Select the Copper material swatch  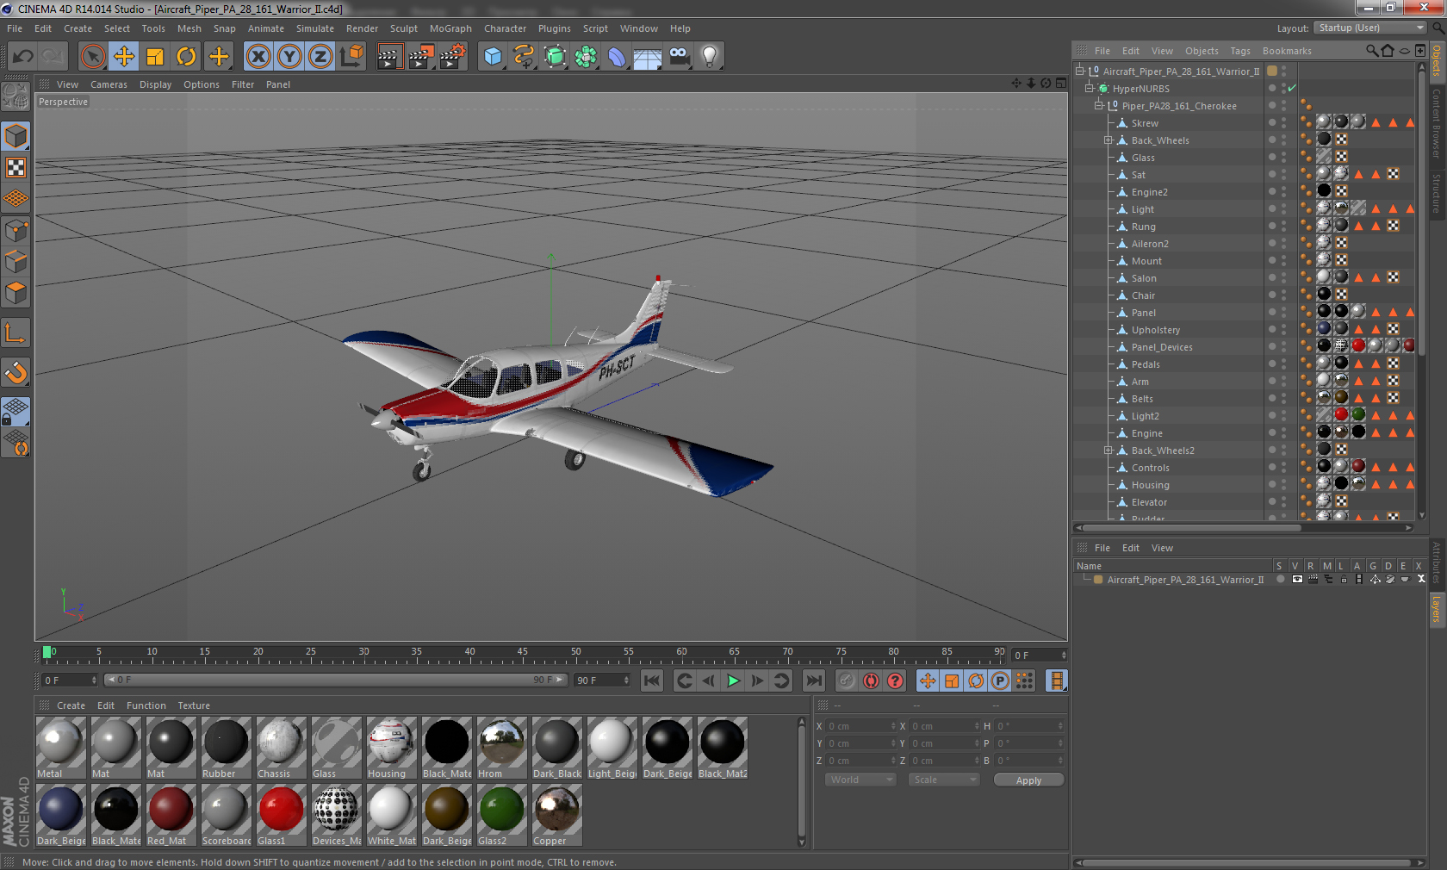coord(556,815)
